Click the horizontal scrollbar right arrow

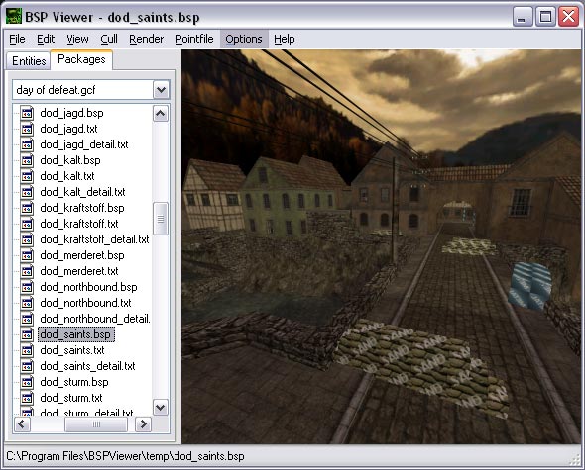[x=143, y=424]
